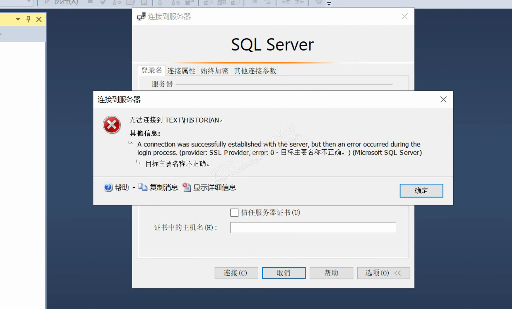This screenshot has width=512, height=309.
Task: Click the 取消 cancel button
Action: point(284,273)
